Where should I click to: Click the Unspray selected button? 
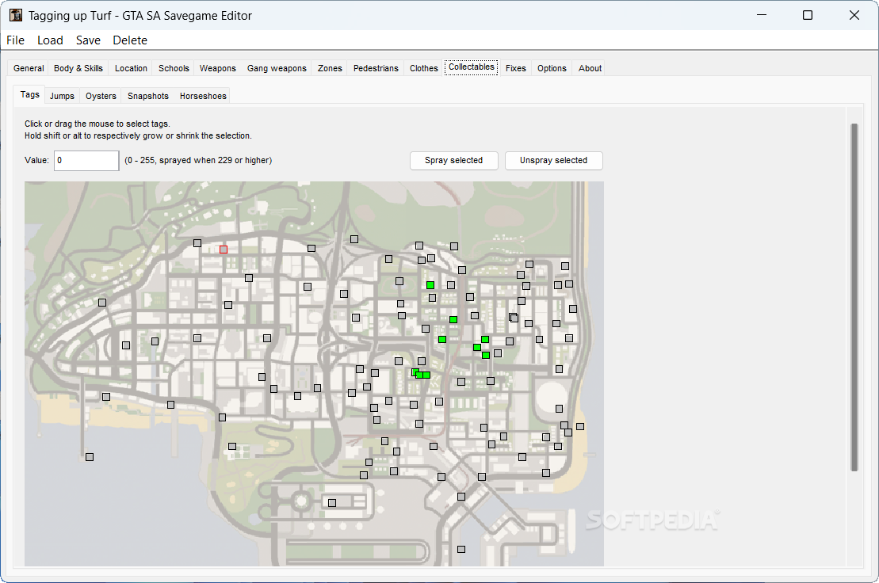[x=553, y=160]
